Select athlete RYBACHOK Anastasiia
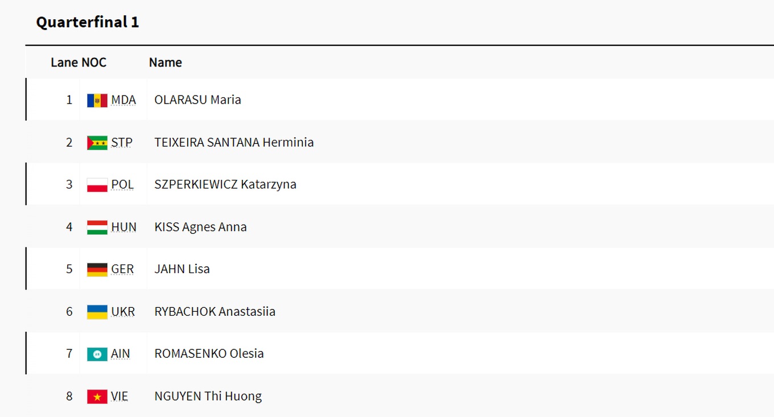Image resolution: width=774 pixels, height=417 pixels. (x=215, y=311)
